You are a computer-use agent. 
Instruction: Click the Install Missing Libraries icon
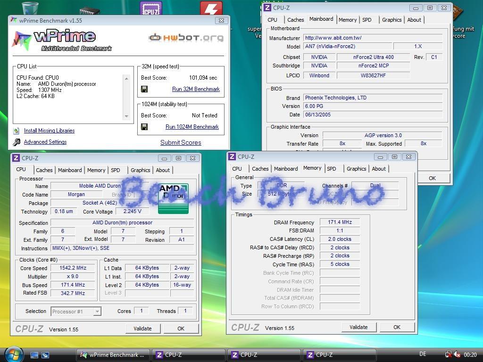(x=17, y=131)
